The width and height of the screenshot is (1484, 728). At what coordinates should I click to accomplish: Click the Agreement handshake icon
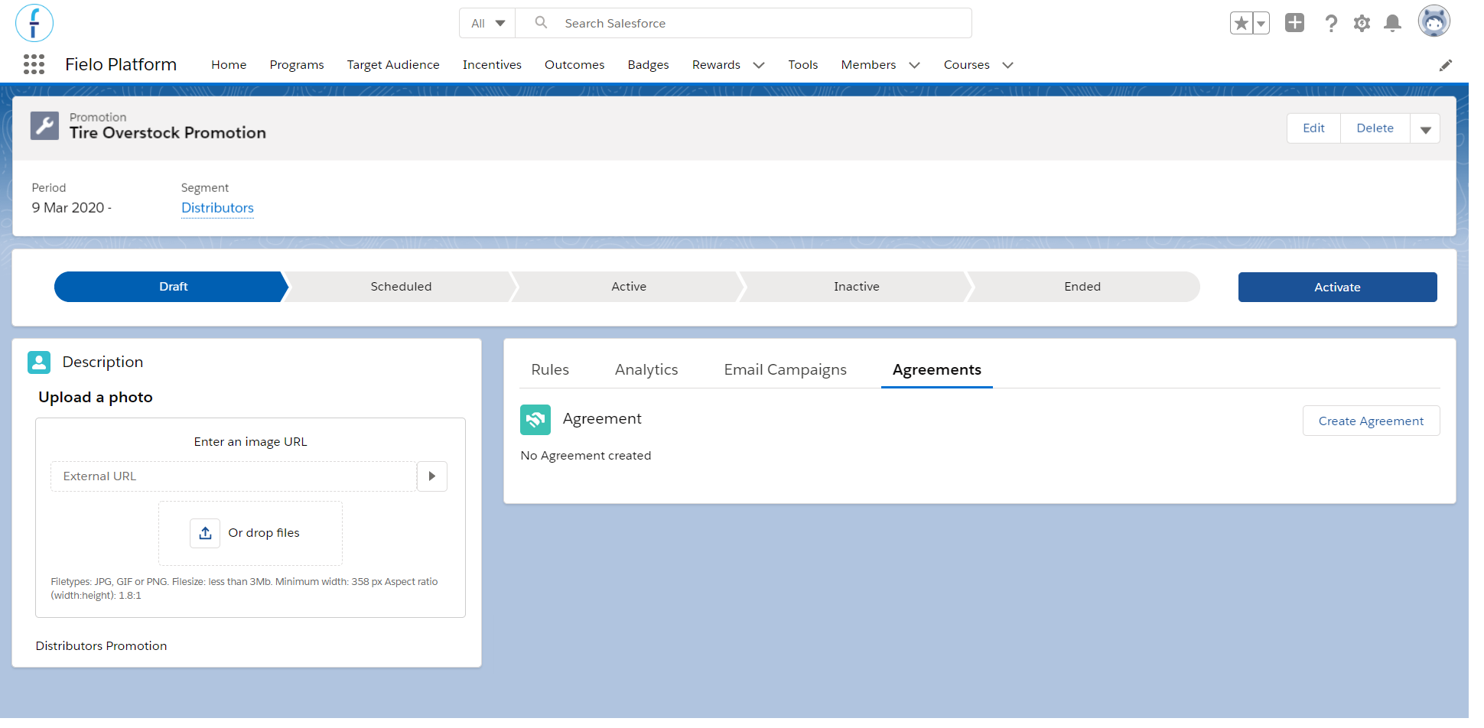point(535,419)
